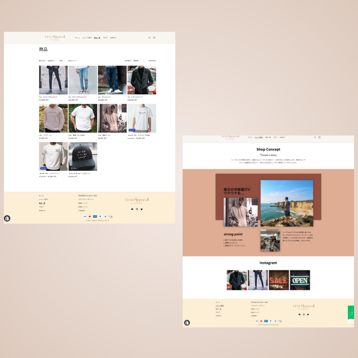Click First Apparell logo in Shop Concept footer
The width and height of the screenshot is (358, 358).
point(304,307)
